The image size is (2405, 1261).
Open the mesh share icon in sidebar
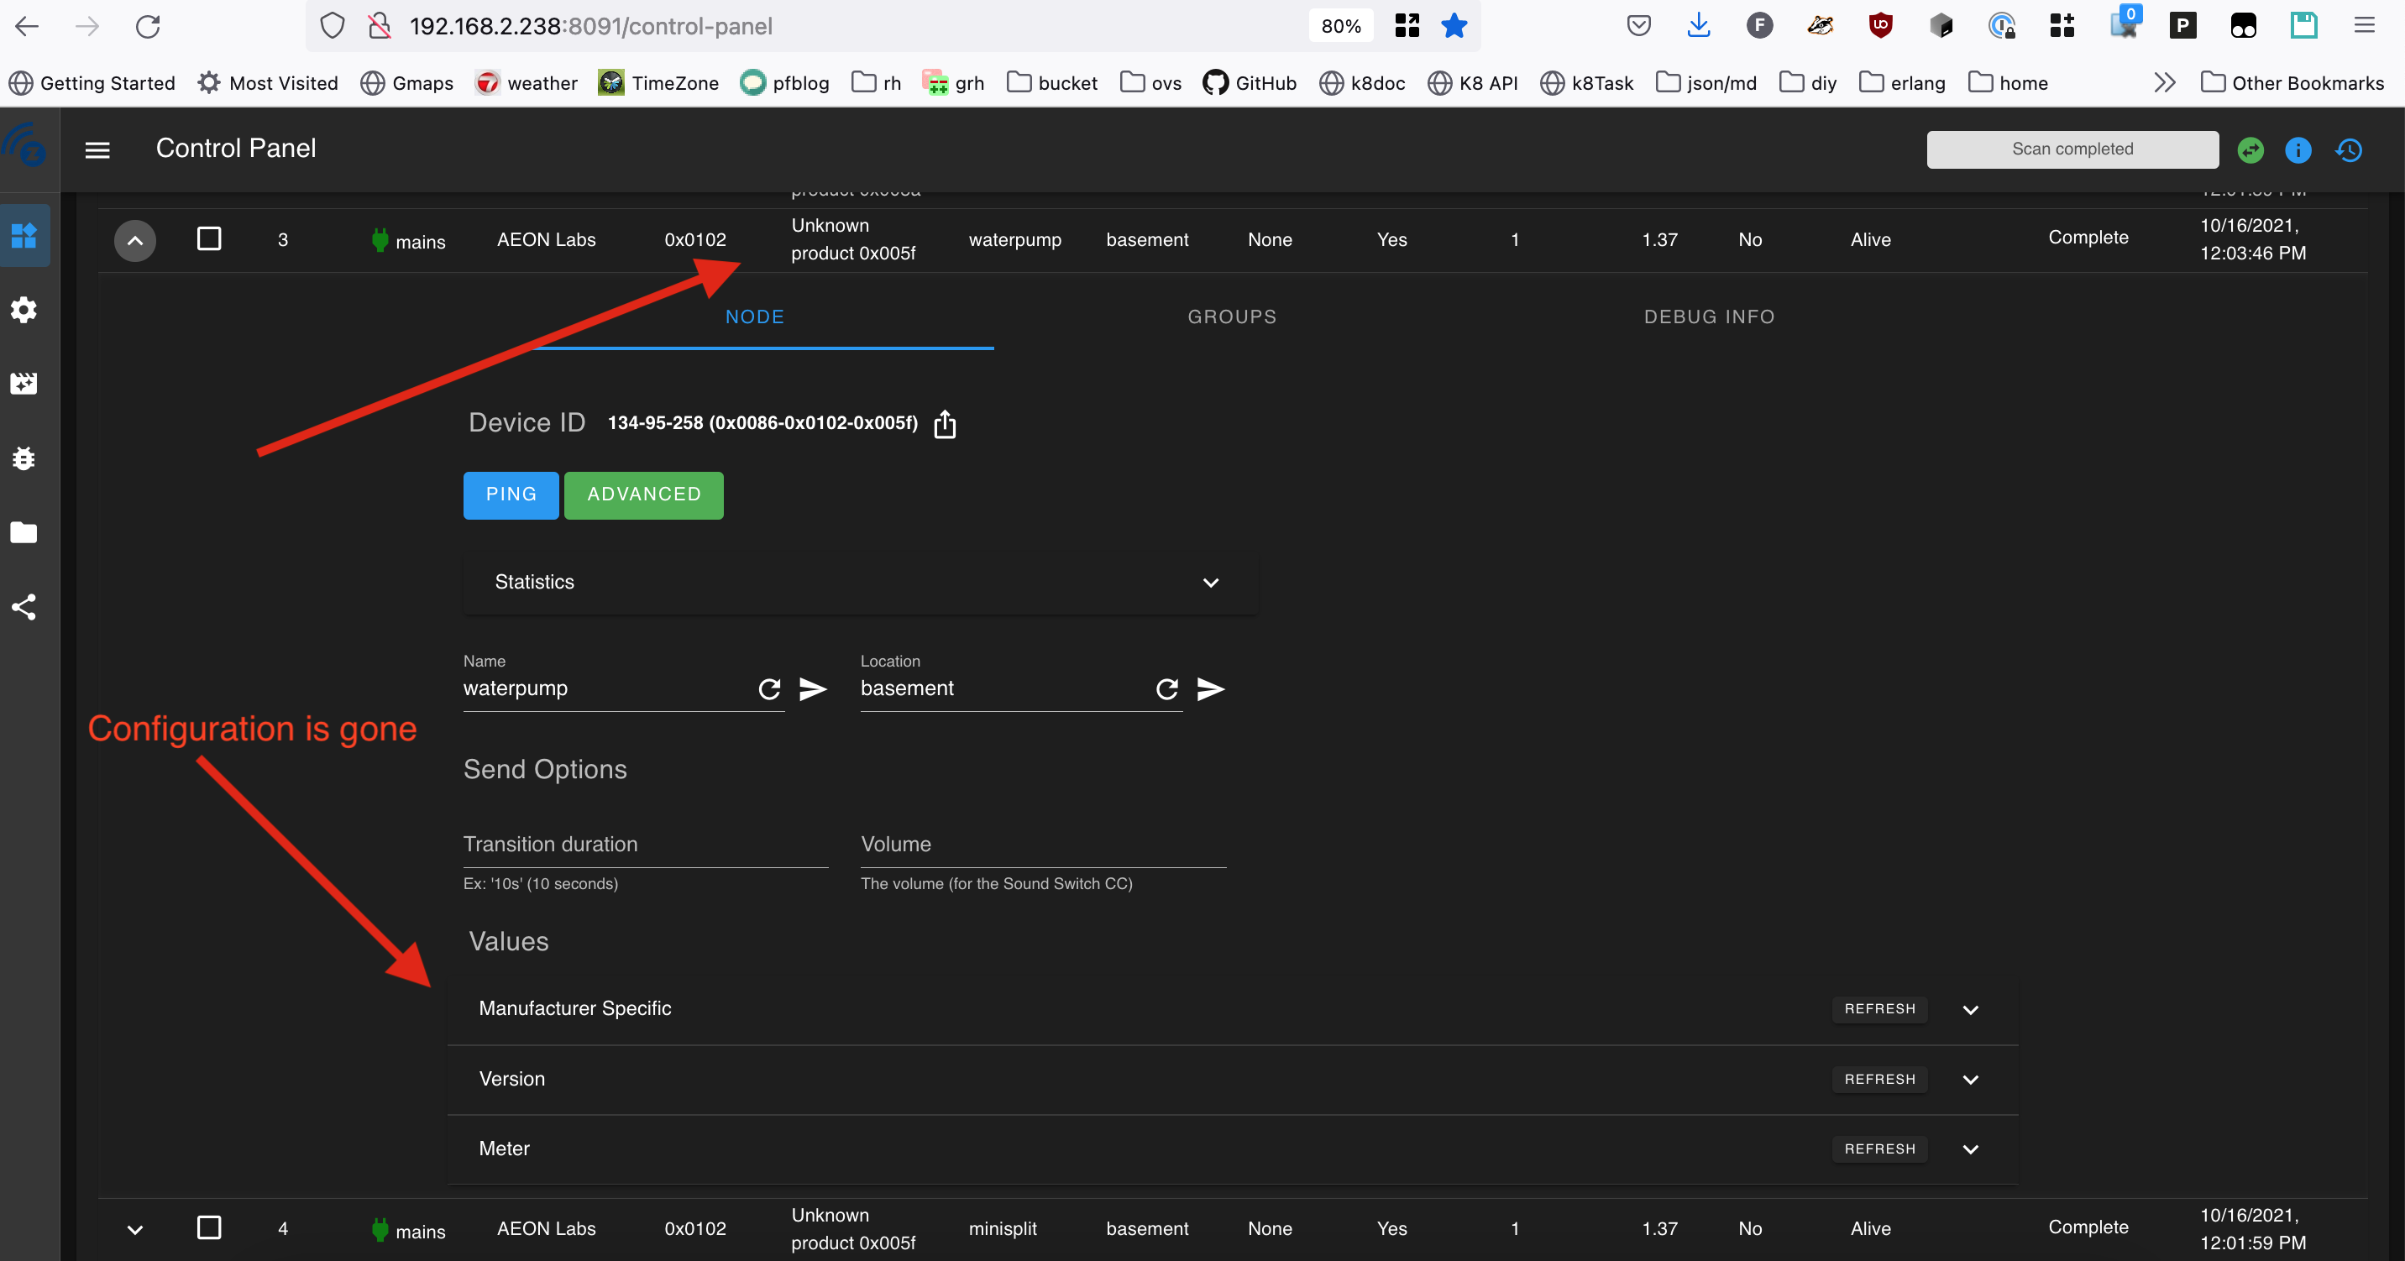point(24,607)
